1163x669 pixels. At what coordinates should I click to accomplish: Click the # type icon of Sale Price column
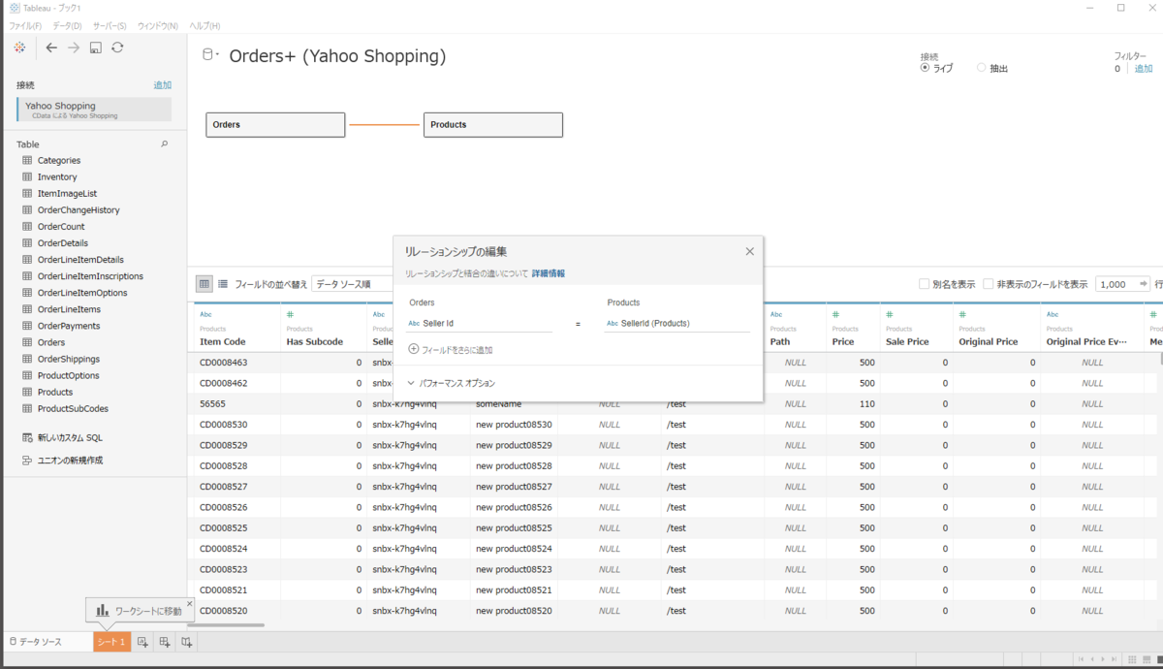click(890, 314)
